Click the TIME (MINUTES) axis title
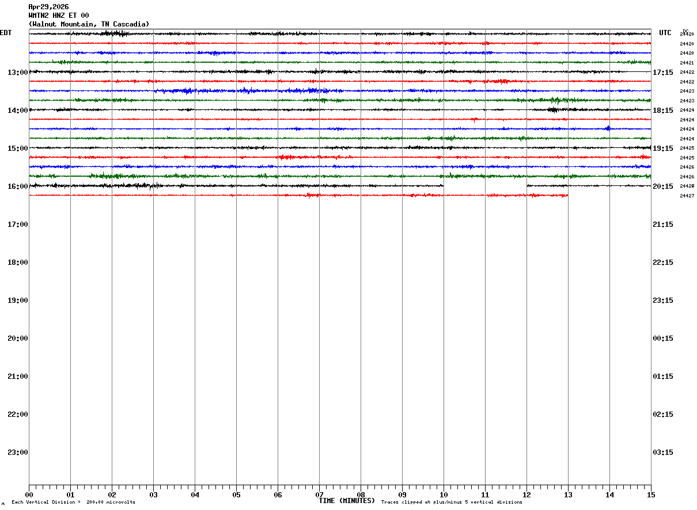697x510 pixels. pos(347,501)
